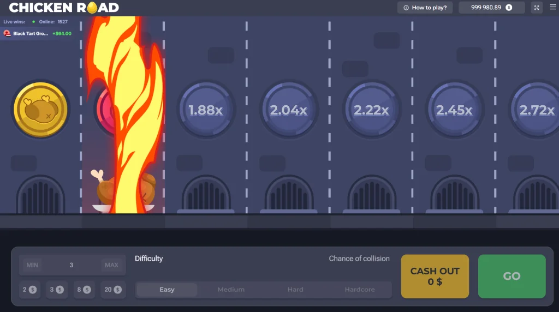Choose the 20 $ quick bet chip
This screenshot has height=312, width=559.
[113, 290]
